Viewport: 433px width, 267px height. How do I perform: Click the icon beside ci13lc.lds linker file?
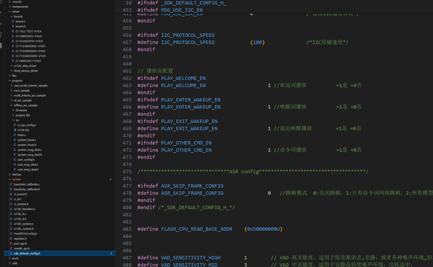click(x=15, y=130)
